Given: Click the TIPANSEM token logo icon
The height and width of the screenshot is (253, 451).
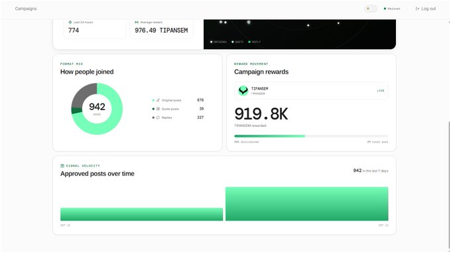Looking at the screenshot, I should tap(243, 91).
